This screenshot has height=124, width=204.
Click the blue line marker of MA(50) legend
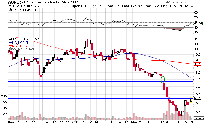[10, 43]
